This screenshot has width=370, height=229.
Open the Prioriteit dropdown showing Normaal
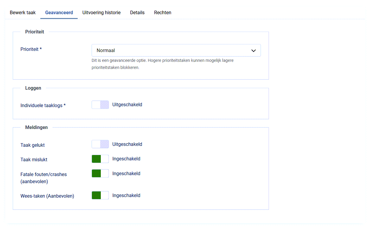(176, 50)
